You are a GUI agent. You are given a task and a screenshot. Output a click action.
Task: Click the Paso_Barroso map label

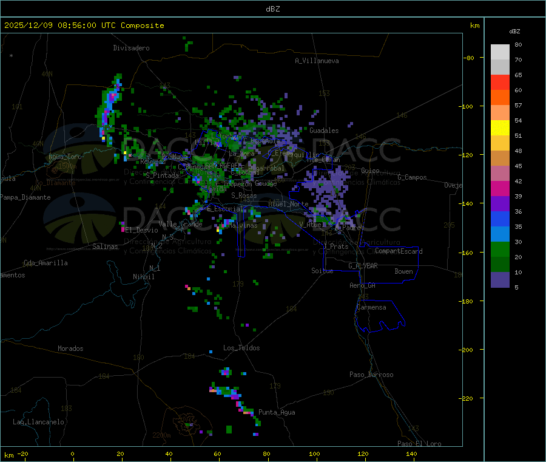pos(371,375)
